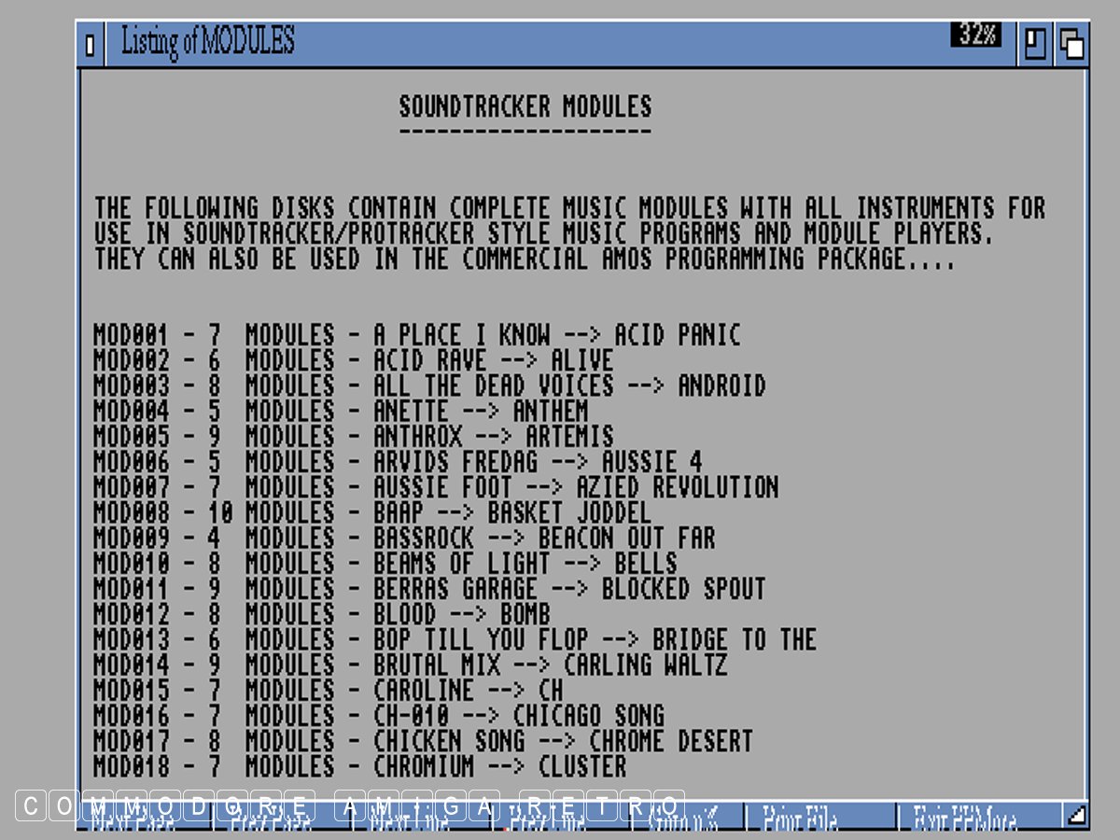
Task: Click the MOD018 CHROMIUM to CLUSTER entry
Action: [x=359, y=767]
